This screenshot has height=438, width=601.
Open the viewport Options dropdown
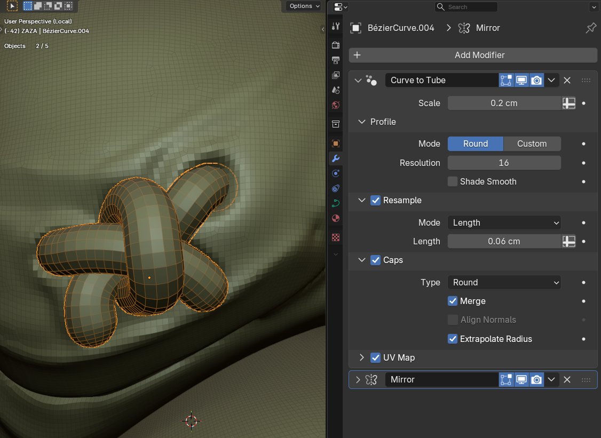tap(304, 6)
